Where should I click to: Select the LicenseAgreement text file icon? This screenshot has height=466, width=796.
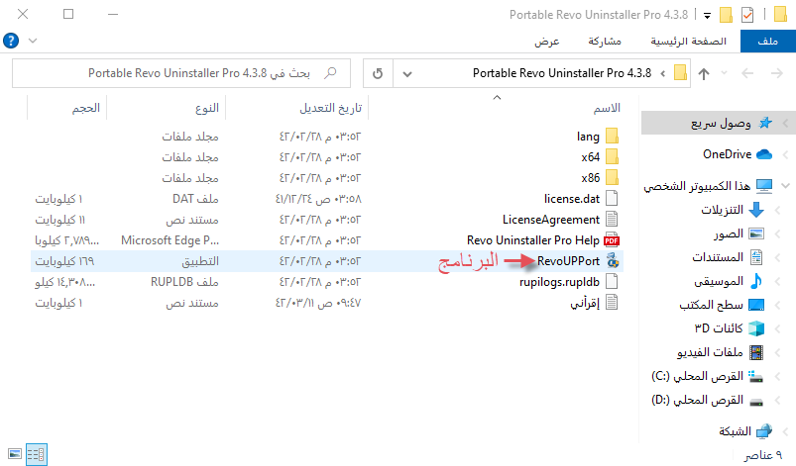click(613, 220)
